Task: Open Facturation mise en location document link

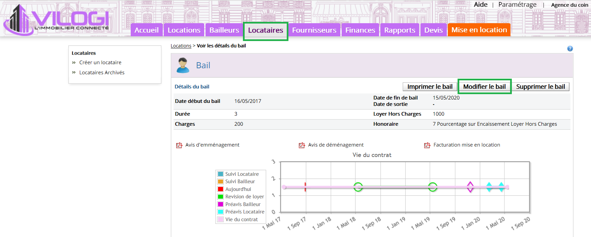Action: [x=467, y=145]
